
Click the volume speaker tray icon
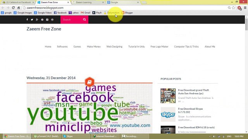click(x=214, y=136)
